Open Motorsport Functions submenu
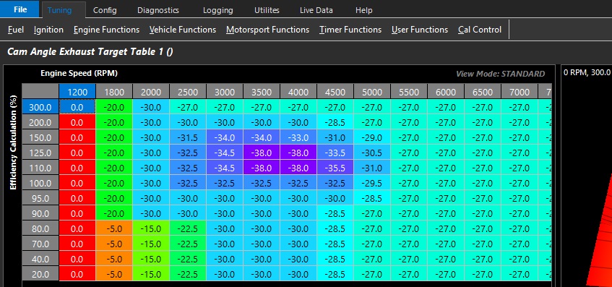The height and width of the screenshot is (287, 612). [268, 30]
